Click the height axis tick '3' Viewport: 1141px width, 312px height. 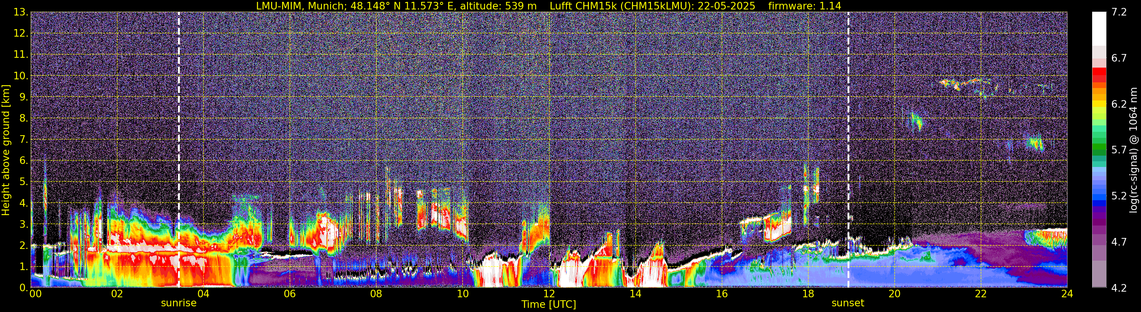click(24, 224)
